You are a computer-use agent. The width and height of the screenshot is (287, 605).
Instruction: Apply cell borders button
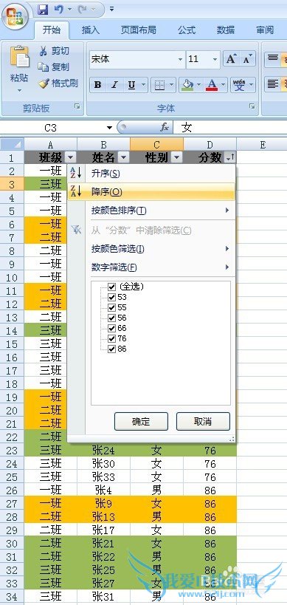[x=159, y=85]
